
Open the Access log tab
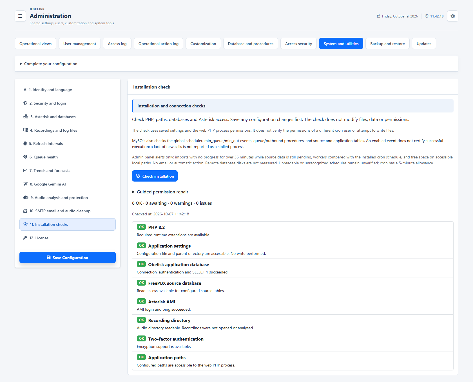click(x=117, y=44)
